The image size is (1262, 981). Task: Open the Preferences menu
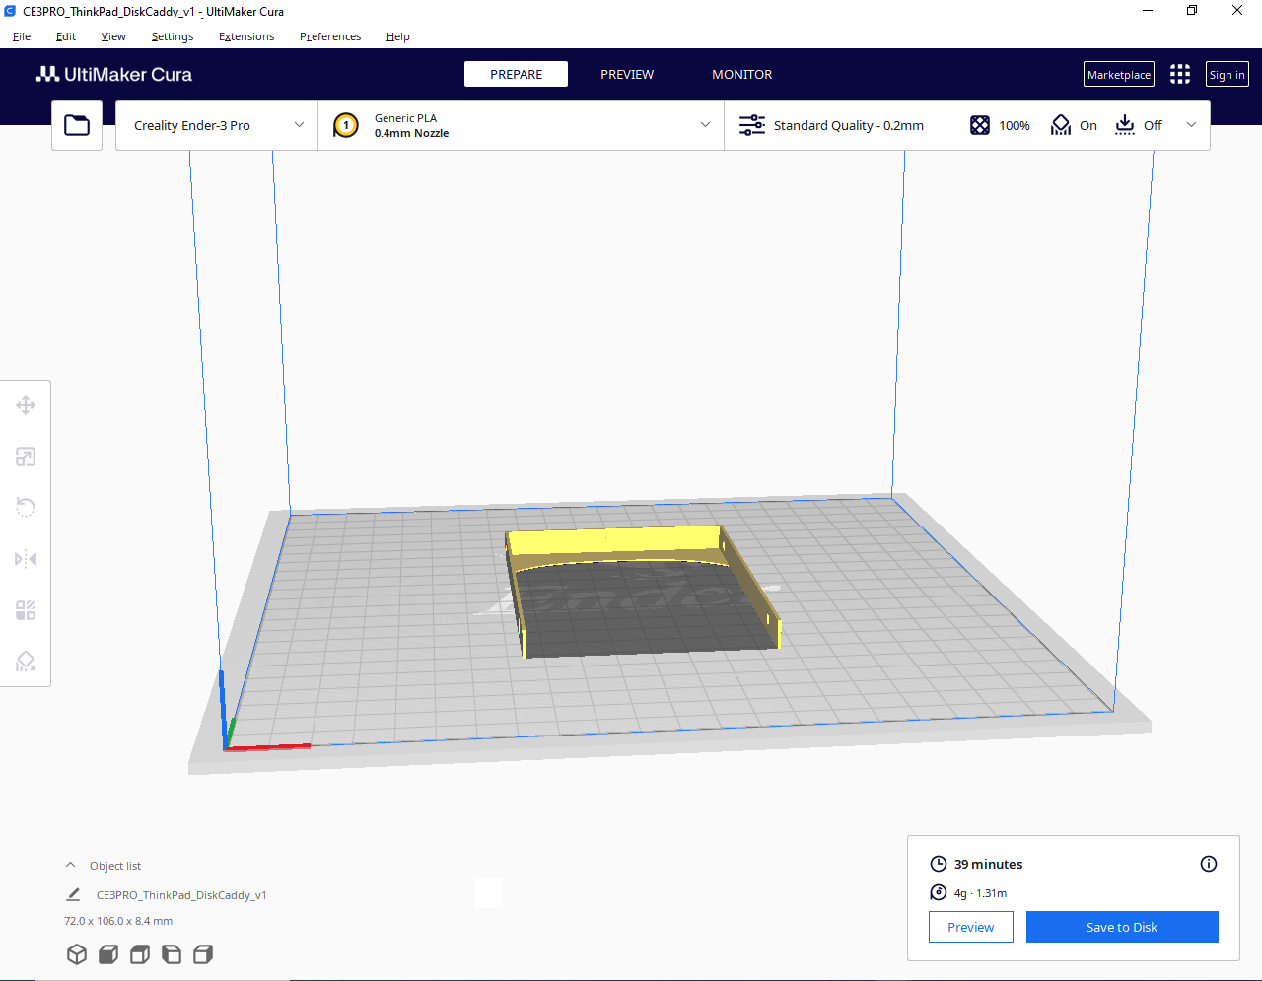click(x=330, y=36)
